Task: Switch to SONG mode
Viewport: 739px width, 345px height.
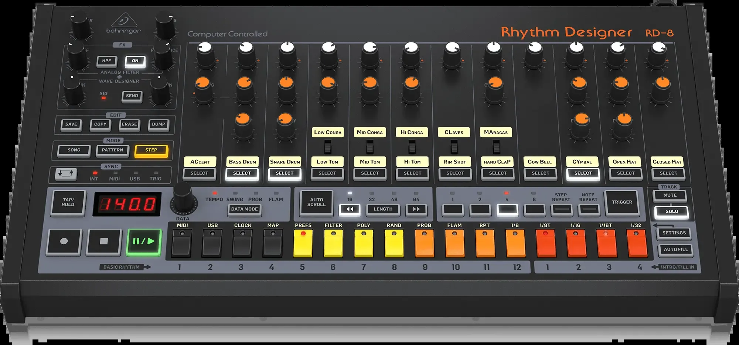Action: pyautogui.click(x=74, y=150)
